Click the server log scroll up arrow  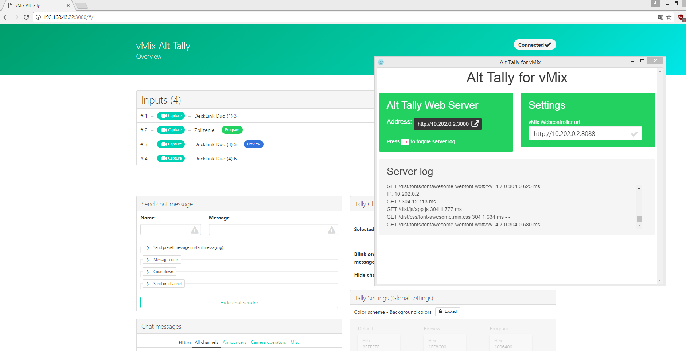coord(639,188)
